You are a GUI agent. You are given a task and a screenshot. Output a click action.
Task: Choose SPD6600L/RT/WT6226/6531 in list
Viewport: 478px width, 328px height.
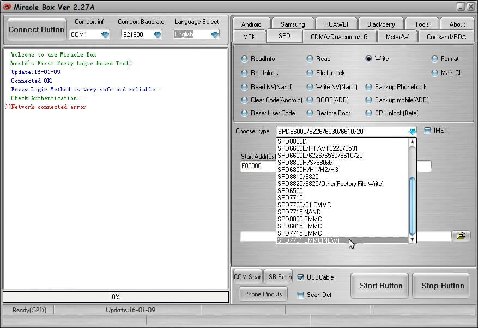(342, 148)
